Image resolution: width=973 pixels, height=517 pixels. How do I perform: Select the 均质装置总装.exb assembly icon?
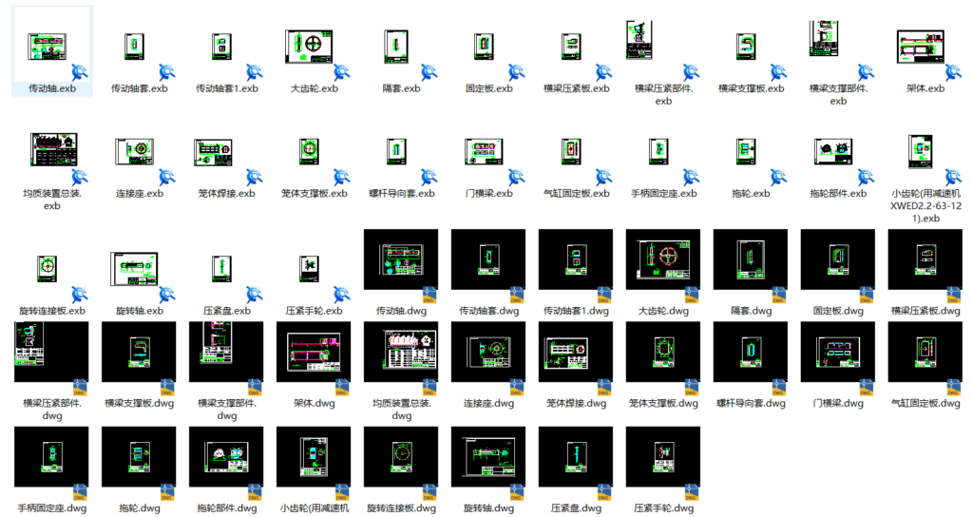pyautogui.click(x=54, y=149)
